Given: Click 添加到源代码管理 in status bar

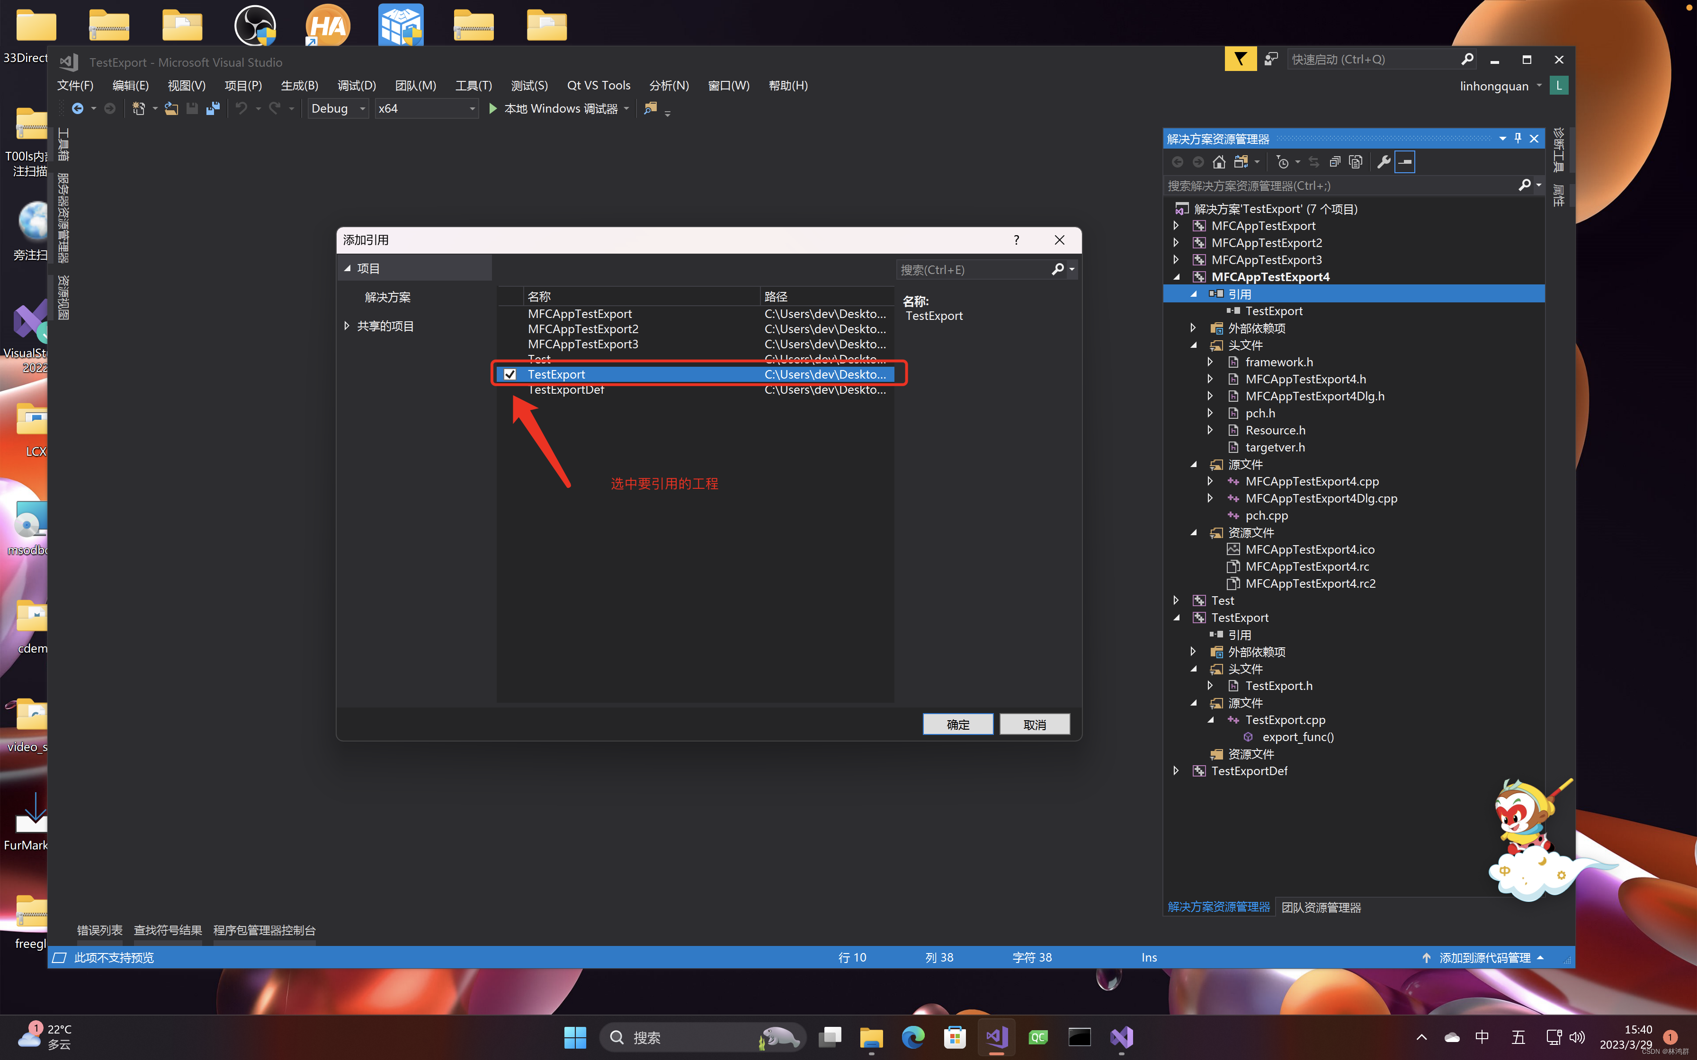Looking at the screenshot, I should [x=1484, y=958].
